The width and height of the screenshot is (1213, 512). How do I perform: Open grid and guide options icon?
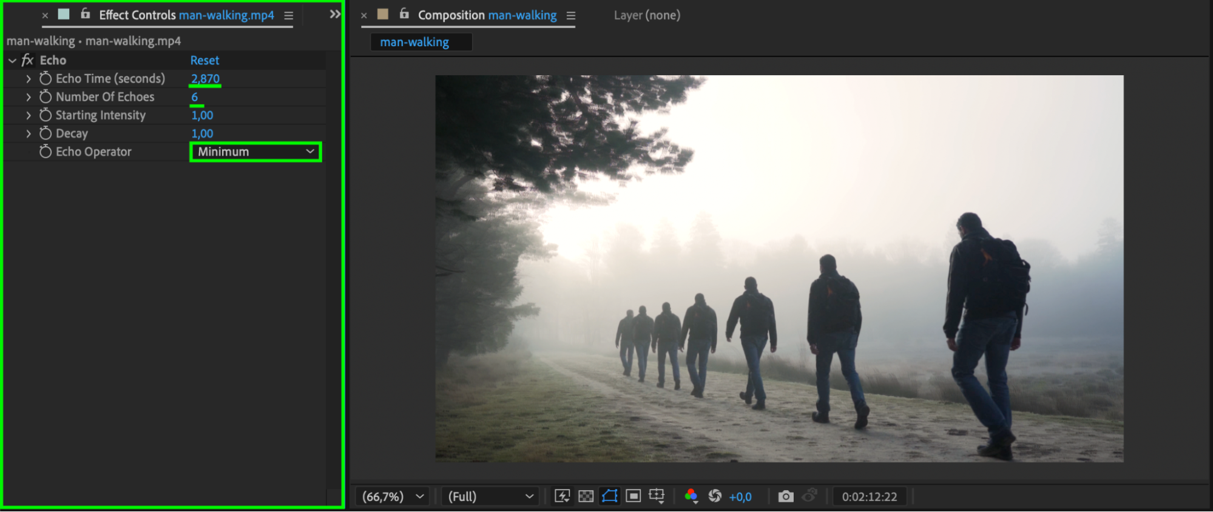[657, 496]
